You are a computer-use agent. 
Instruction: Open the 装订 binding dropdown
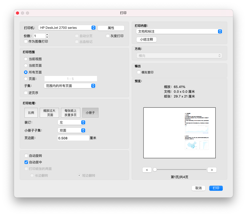click(x=71, y=122)
